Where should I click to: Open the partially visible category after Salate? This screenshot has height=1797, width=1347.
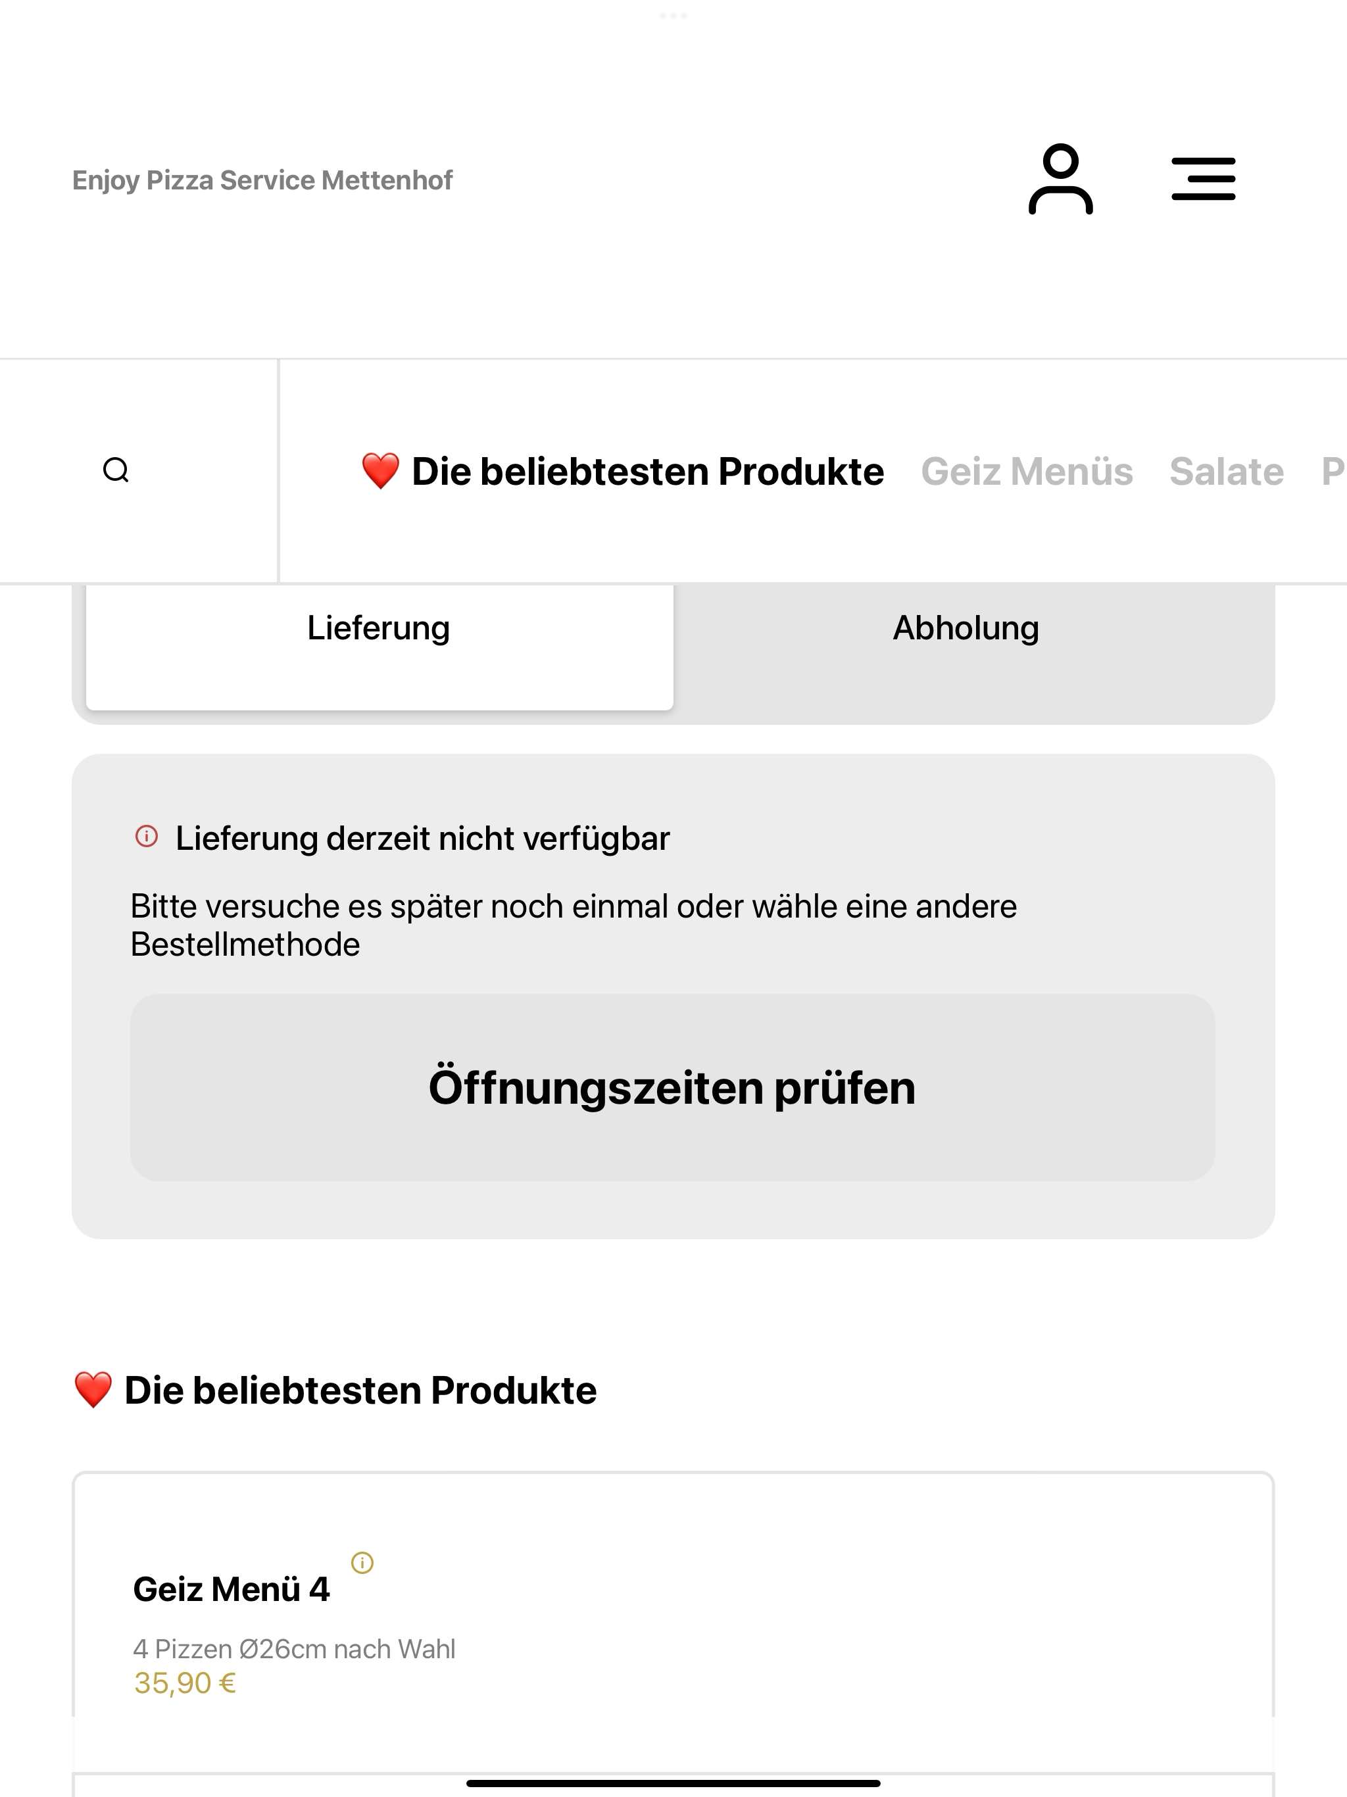click(x=1333, y=471)
